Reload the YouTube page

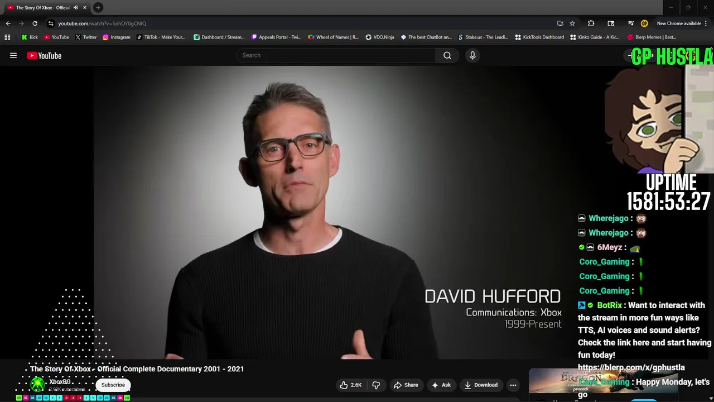(35, 23)
